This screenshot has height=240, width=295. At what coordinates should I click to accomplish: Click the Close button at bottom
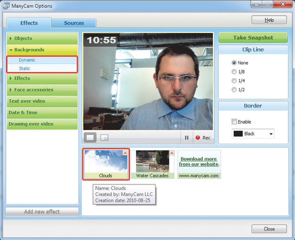[x=269, y=229]
